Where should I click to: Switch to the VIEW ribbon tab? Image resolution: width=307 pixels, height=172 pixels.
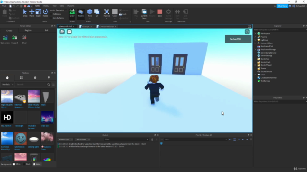(62, 6)
